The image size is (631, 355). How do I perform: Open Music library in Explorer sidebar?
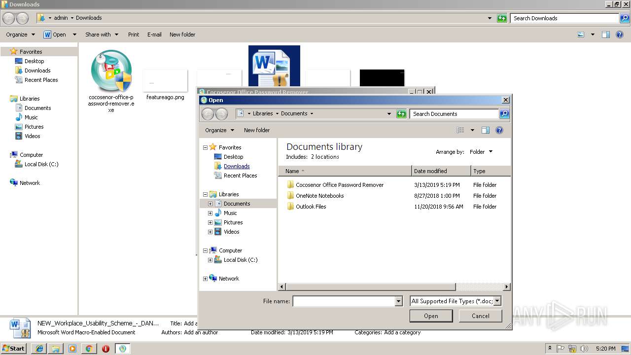point(31,117)
